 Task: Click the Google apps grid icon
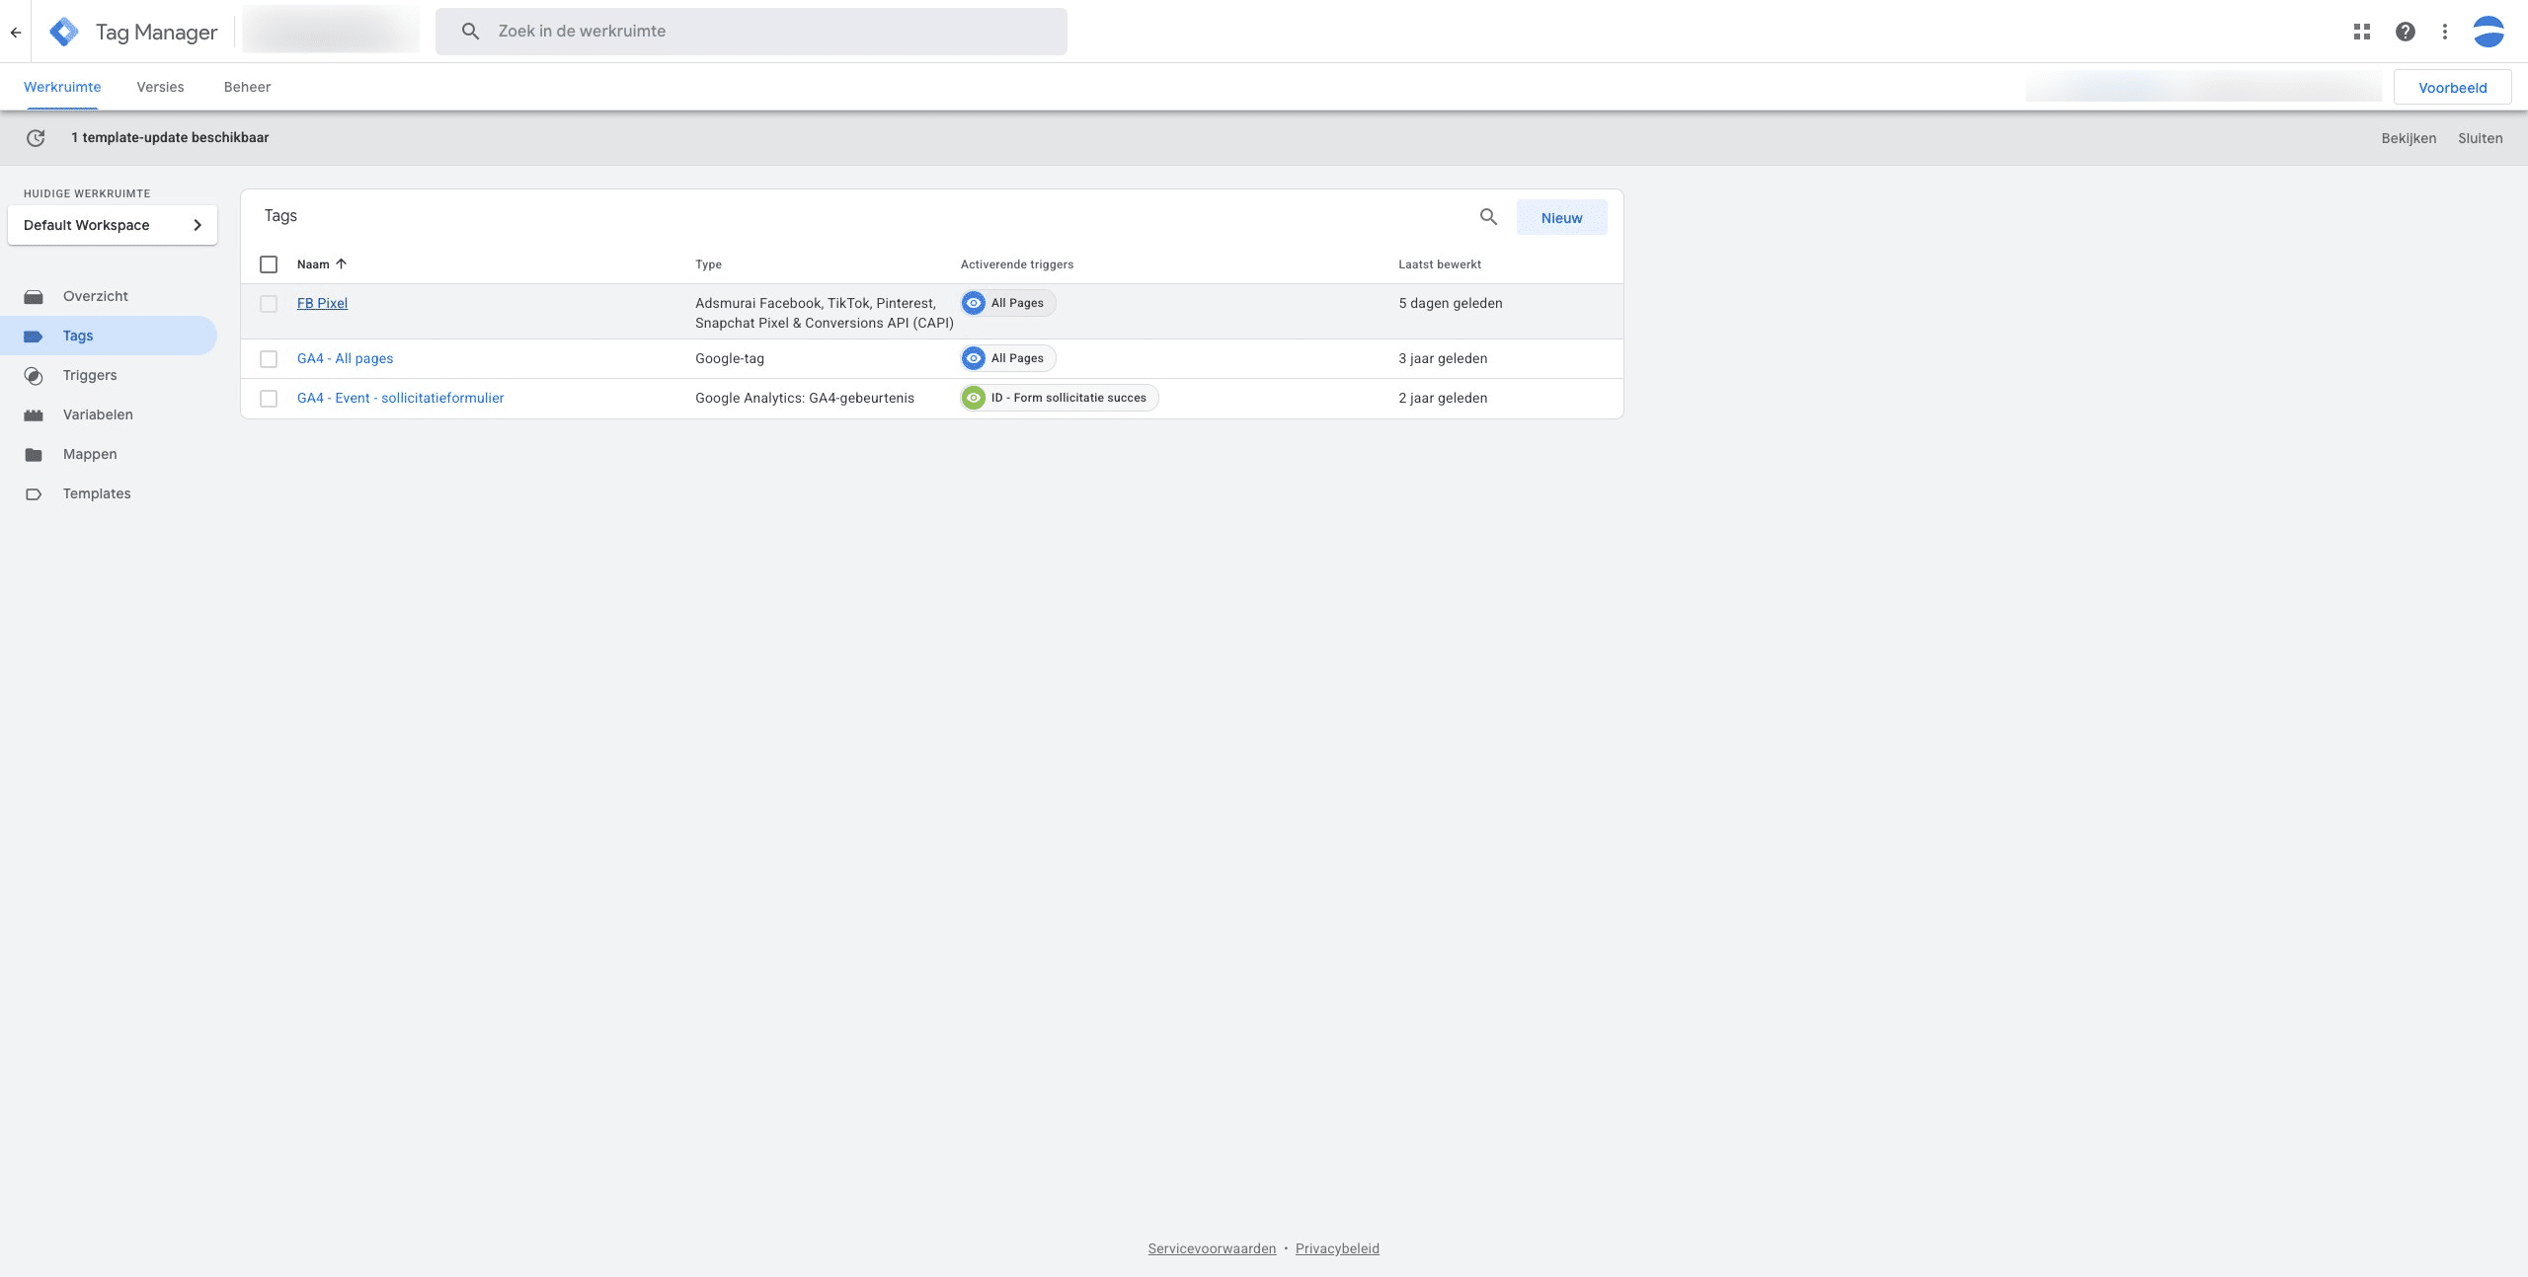(x=2361, y=32)
